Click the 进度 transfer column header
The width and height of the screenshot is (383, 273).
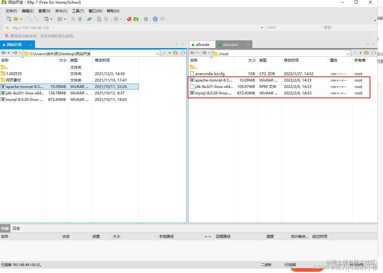click(96, 237)
